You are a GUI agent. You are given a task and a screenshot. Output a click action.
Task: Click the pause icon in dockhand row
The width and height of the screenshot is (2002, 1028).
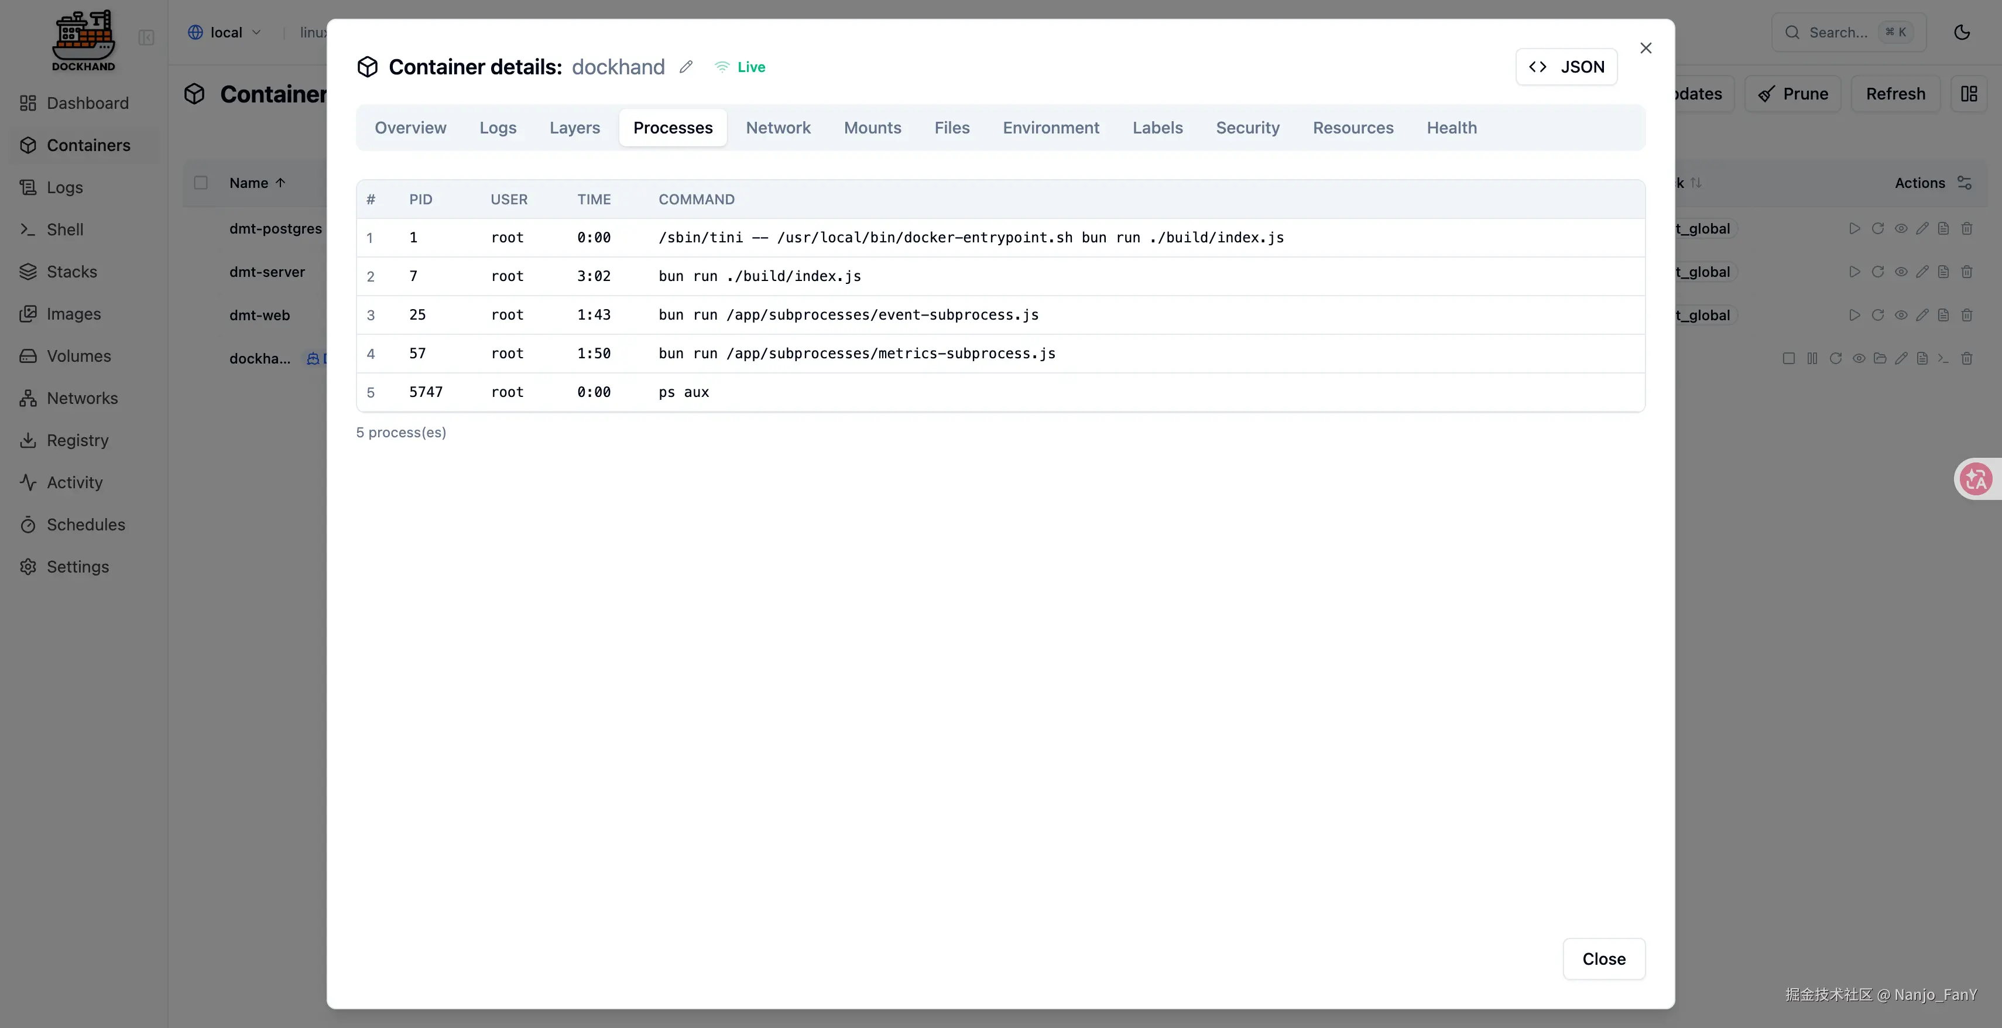coord(1812,358)
